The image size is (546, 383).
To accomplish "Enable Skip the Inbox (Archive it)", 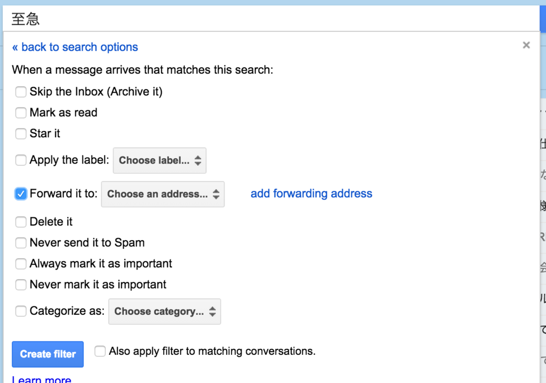I will [x=21, y=92].
